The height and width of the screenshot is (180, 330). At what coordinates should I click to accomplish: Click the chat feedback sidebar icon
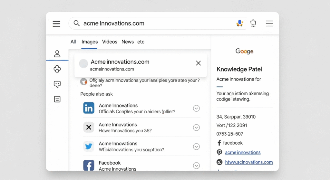point(57,84)
